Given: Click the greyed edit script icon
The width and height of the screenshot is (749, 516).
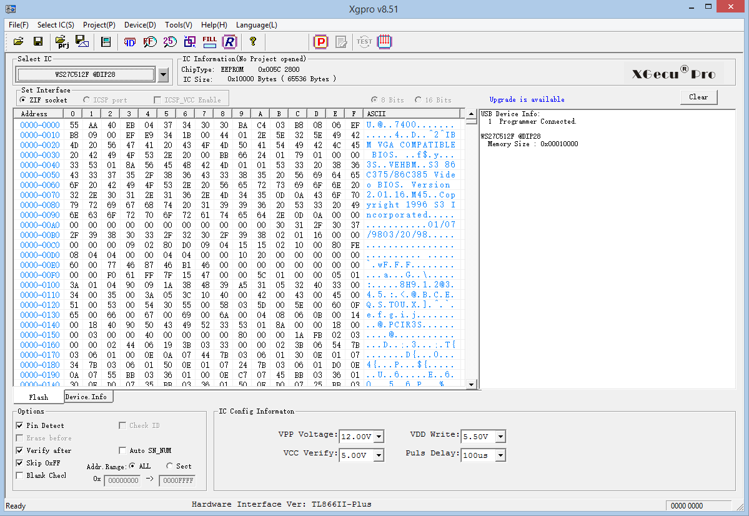Looking at the screenshot, I should (x=341, y=42).
